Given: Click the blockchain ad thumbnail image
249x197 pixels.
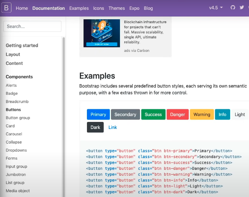Looking at the screenshot, I should click(x=101, y=33).
